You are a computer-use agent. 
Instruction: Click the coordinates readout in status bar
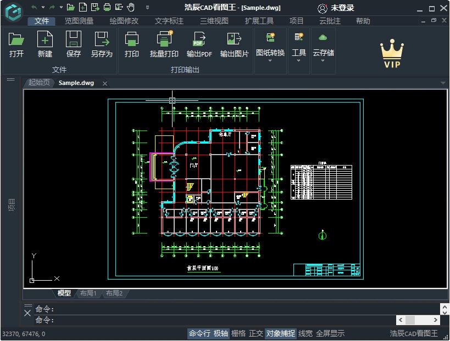pyautogui.click(x=24, y=334)
